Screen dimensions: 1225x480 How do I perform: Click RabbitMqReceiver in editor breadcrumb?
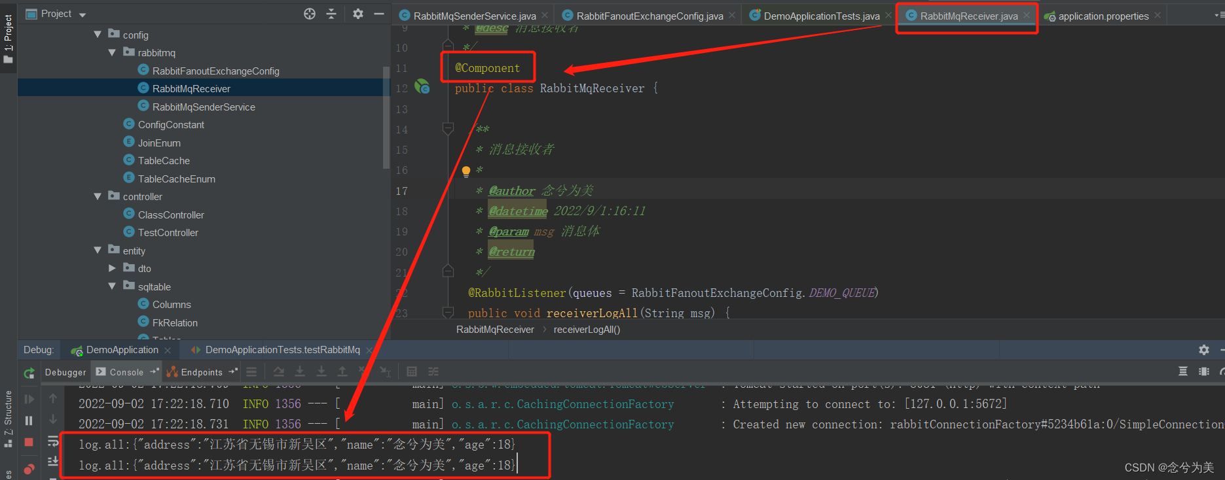495,330
